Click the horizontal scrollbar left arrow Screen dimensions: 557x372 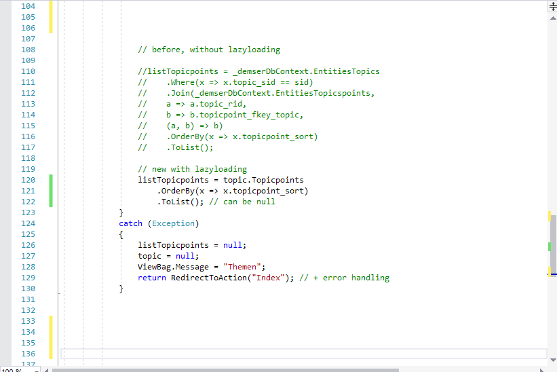47,370
